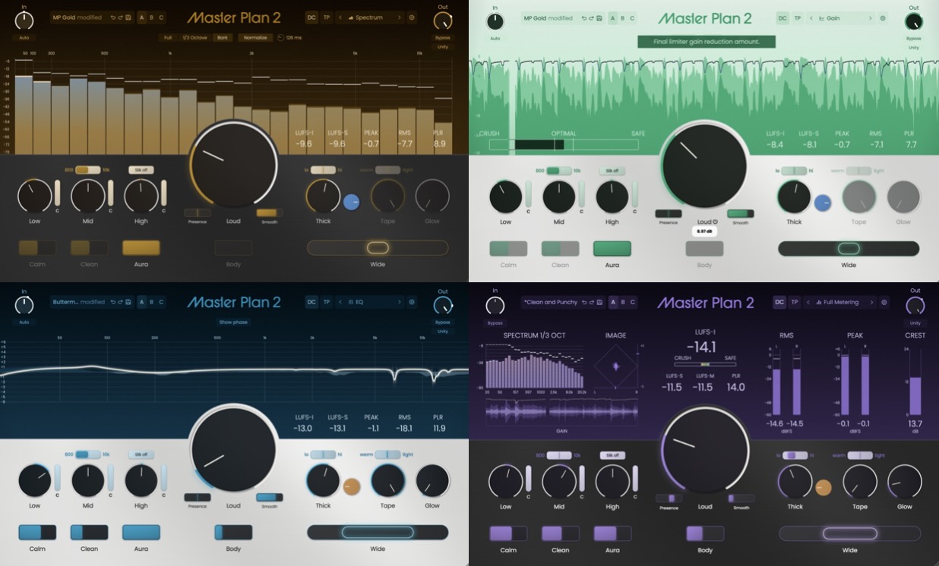The width and height of the screenshot is (939, 566).
Task: Click DC button in the gold instance
Action: tap(311, 17)
